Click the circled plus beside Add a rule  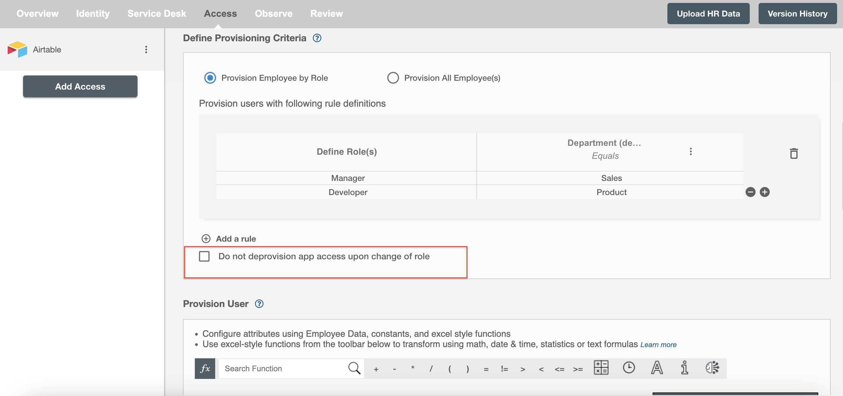pyautogui.click(x=206, y=239)
